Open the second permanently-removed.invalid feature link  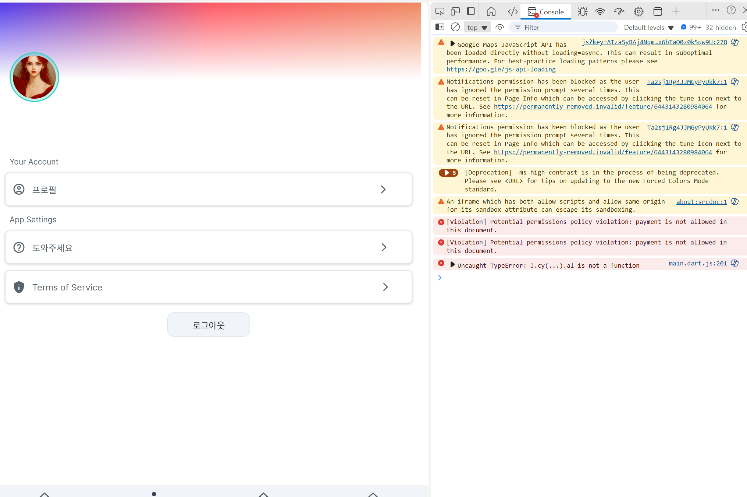point(603,152)
